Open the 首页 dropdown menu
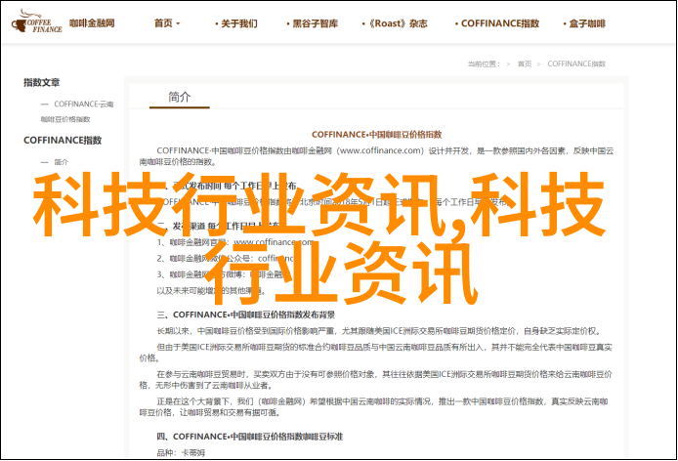This screenshot has height=461, width=678. (x=167, y=23)
